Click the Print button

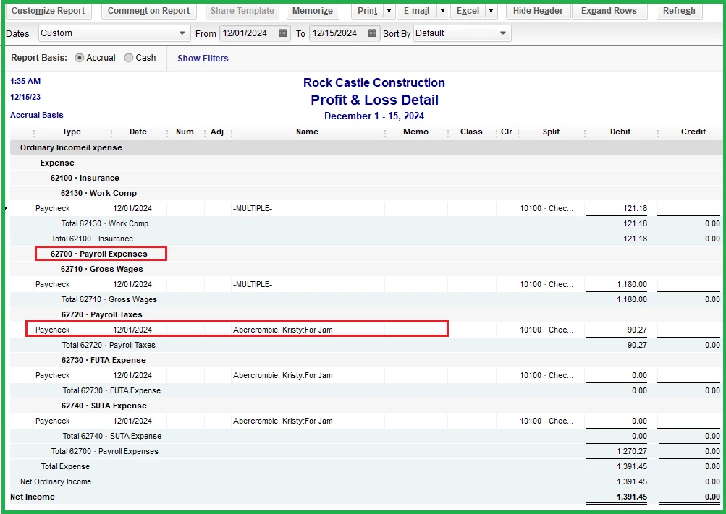368,11
